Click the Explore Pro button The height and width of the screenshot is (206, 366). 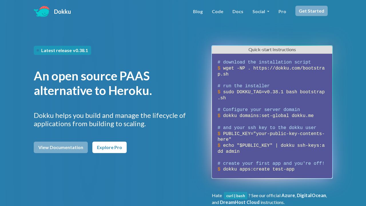pyautogui.click(x=110, y=147)
